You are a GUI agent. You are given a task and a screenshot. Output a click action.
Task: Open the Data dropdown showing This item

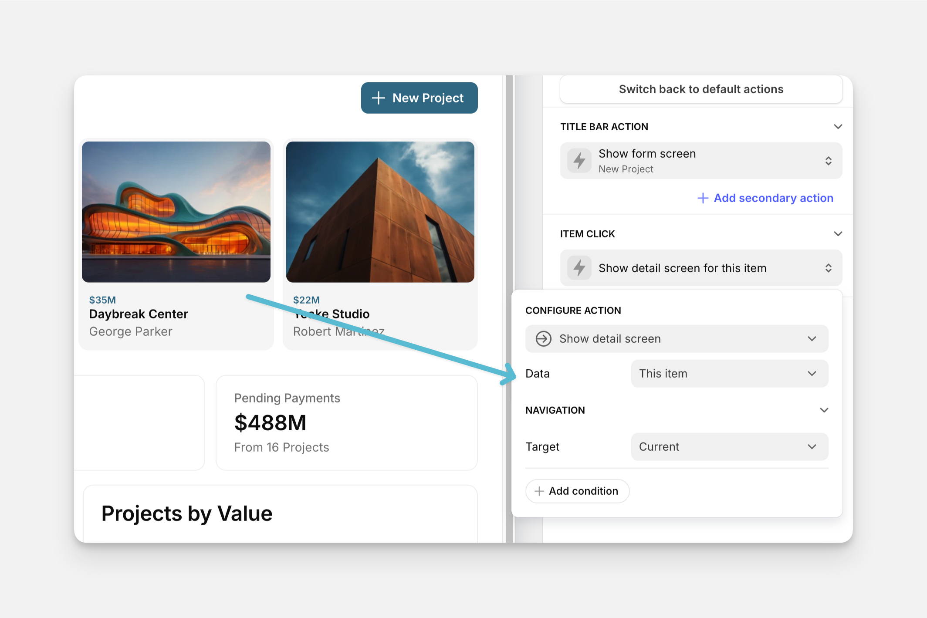[729, 374]
